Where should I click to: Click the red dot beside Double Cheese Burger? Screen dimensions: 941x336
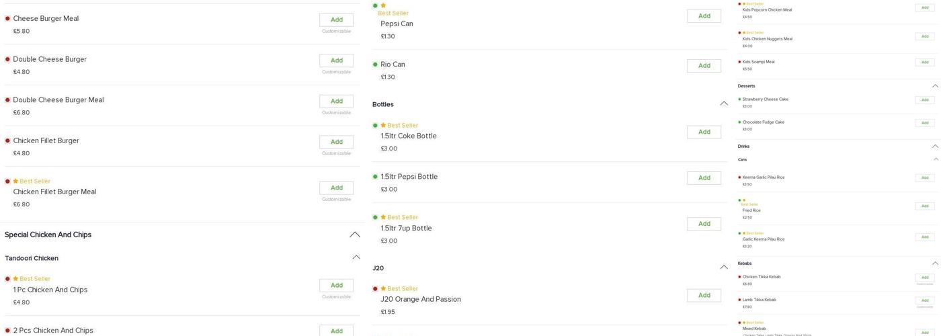tap(7, 59)
